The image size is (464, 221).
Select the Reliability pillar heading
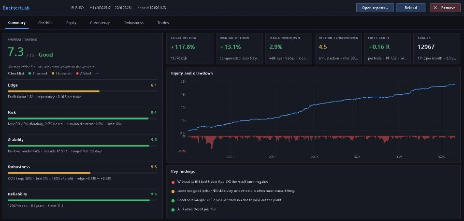17,194
